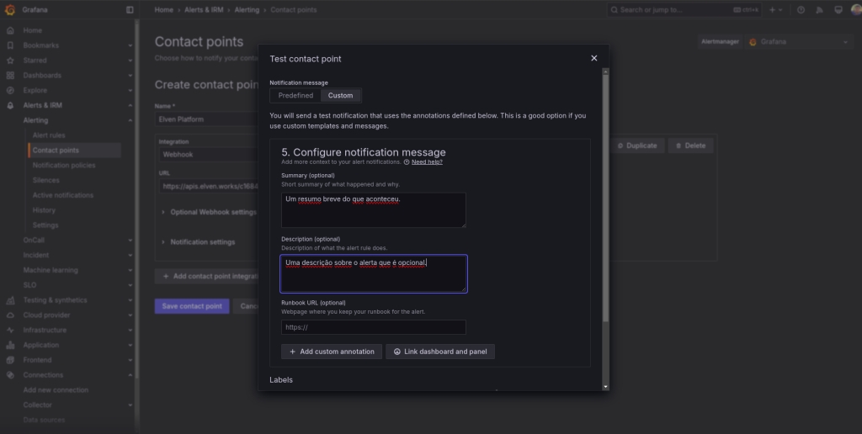Viewport: 862px width, 434px height.
Task: Open the help question mark icon
Action: tap(801, 10)
